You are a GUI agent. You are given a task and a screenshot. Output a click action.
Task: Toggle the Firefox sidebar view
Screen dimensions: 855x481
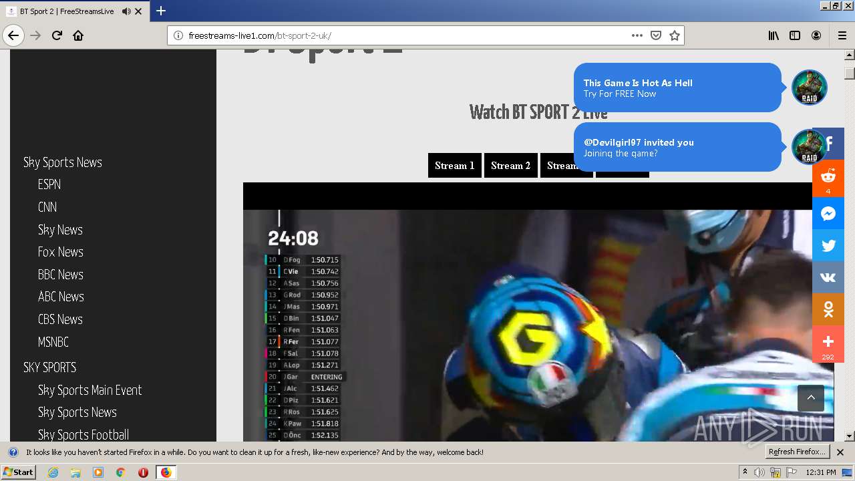coord(795,35)
